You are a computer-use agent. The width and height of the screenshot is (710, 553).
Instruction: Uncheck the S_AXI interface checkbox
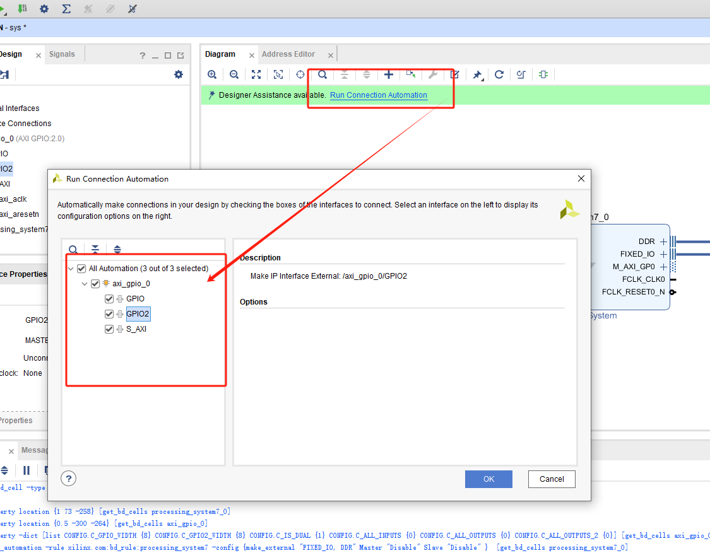[109, 329]
